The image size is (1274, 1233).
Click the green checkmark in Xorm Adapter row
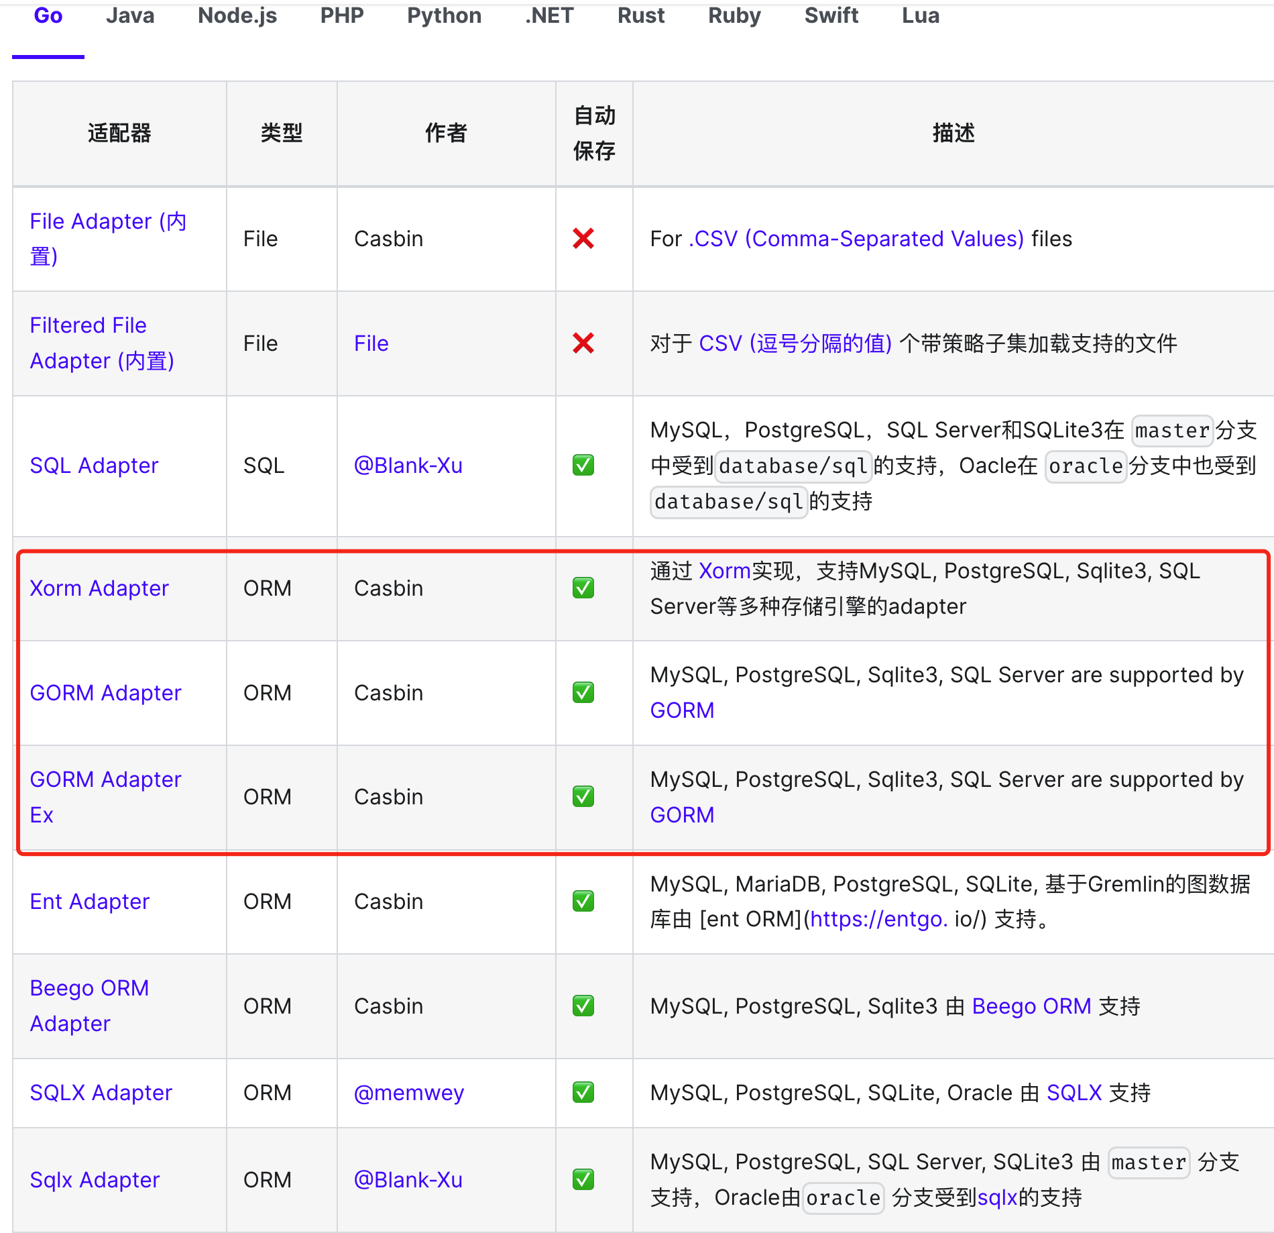click(583, 588)
